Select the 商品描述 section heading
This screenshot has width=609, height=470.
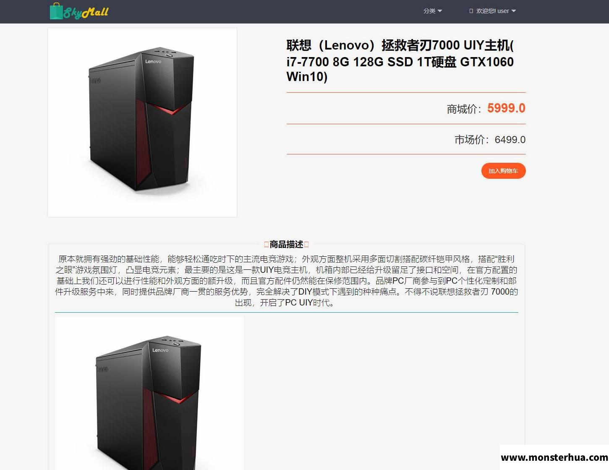pos(286,244)
